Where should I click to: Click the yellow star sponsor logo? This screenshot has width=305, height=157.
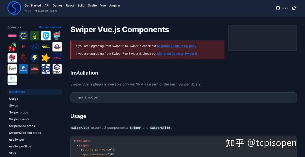click(46, 58)
